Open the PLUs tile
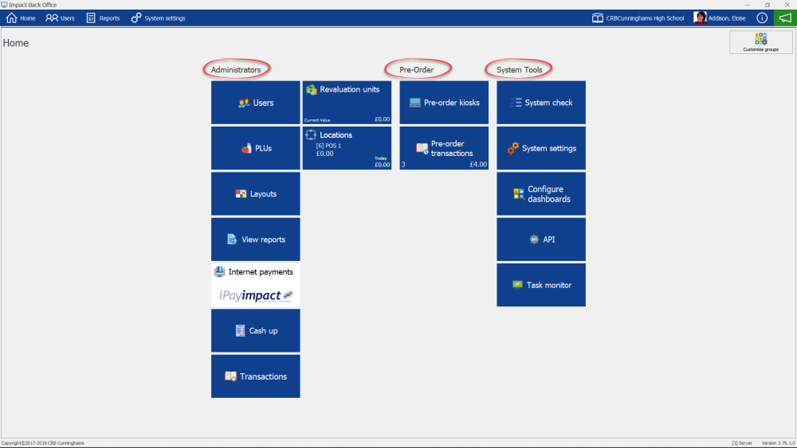This screenshot has width=797, height=448. [x=256, y=148]
